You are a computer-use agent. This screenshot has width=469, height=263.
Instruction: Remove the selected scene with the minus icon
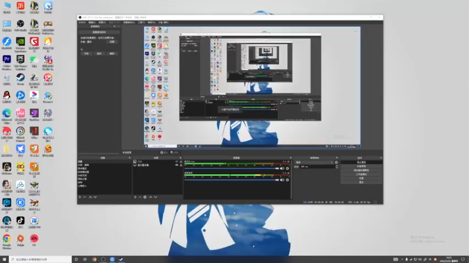point(84,197)
